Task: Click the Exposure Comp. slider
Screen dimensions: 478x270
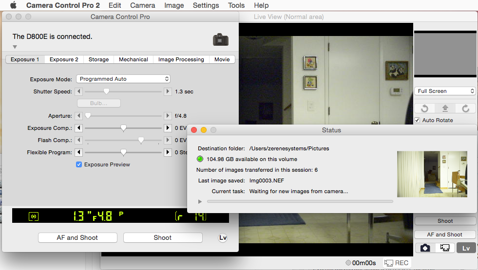Action: [123, 128]
